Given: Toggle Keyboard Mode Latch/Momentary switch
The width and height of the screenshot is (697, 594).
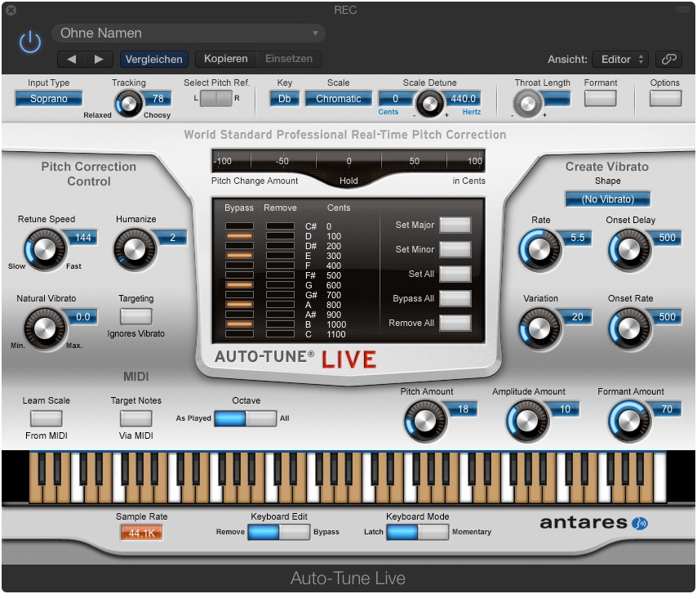Looking at the screenshot, I should [x=417, y=532].
